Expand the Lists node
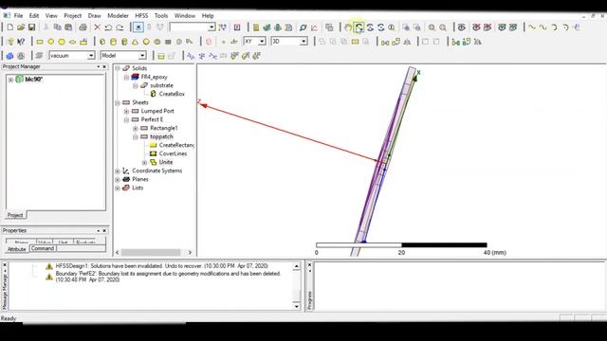Screen dimensions: 607x341 118,188
